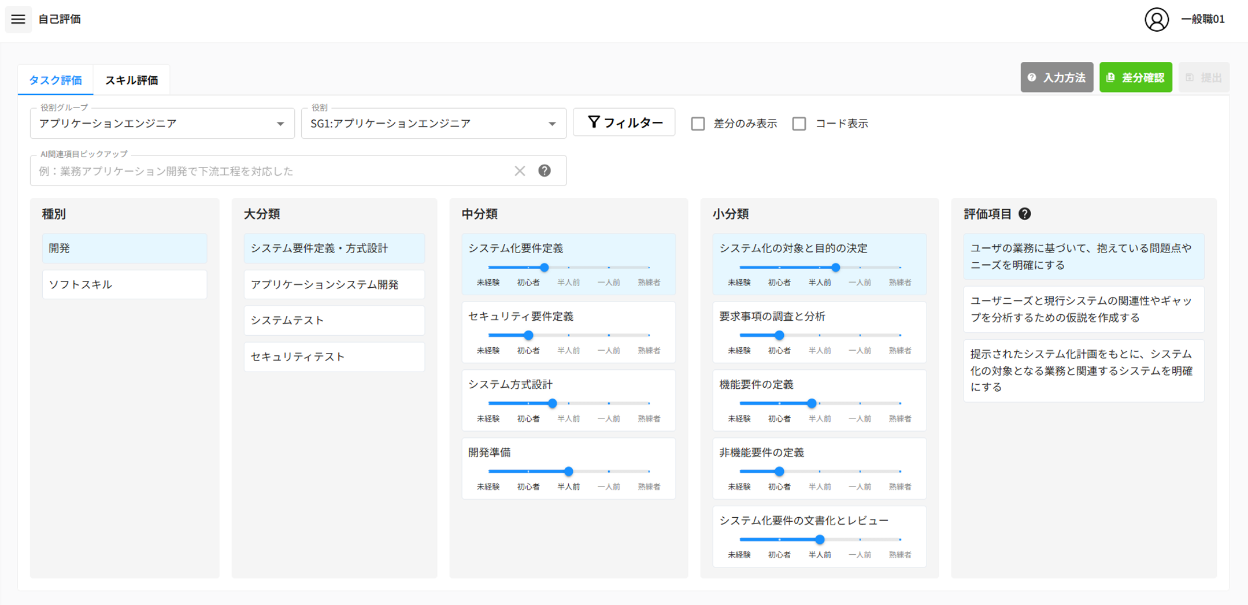
Task: Select evaluation item ユーザの業務に基づいて…
Action: 1084,257
